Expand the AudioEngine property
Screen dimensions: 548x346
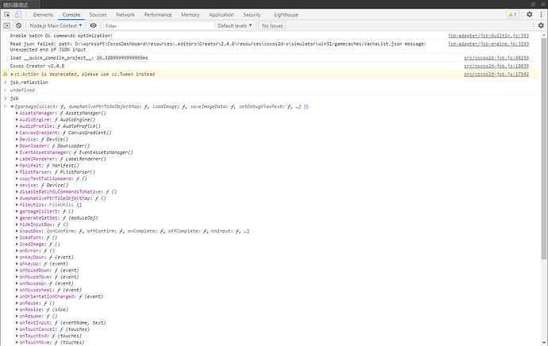coord(17,120)
